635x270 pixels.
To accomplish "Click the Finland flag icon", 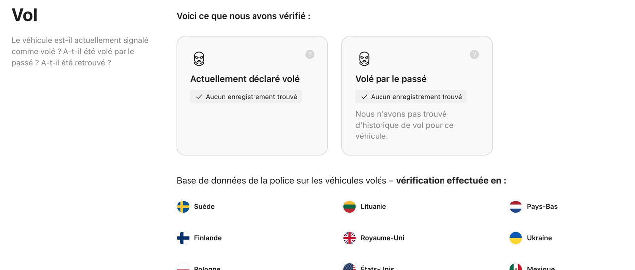I will click(183, 238).
